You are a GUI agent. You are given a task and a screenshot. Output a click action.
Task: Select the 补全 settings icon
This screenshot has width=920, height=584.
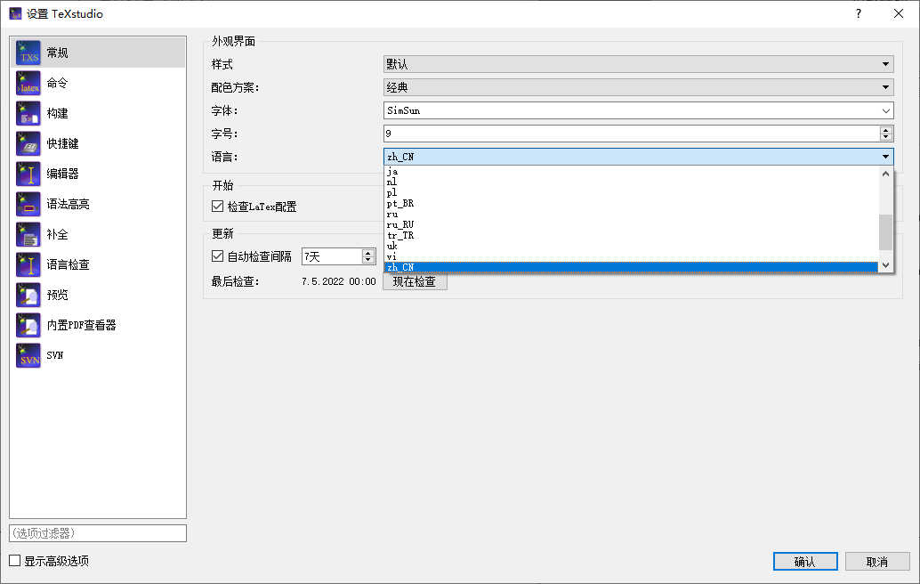point(28,234)
